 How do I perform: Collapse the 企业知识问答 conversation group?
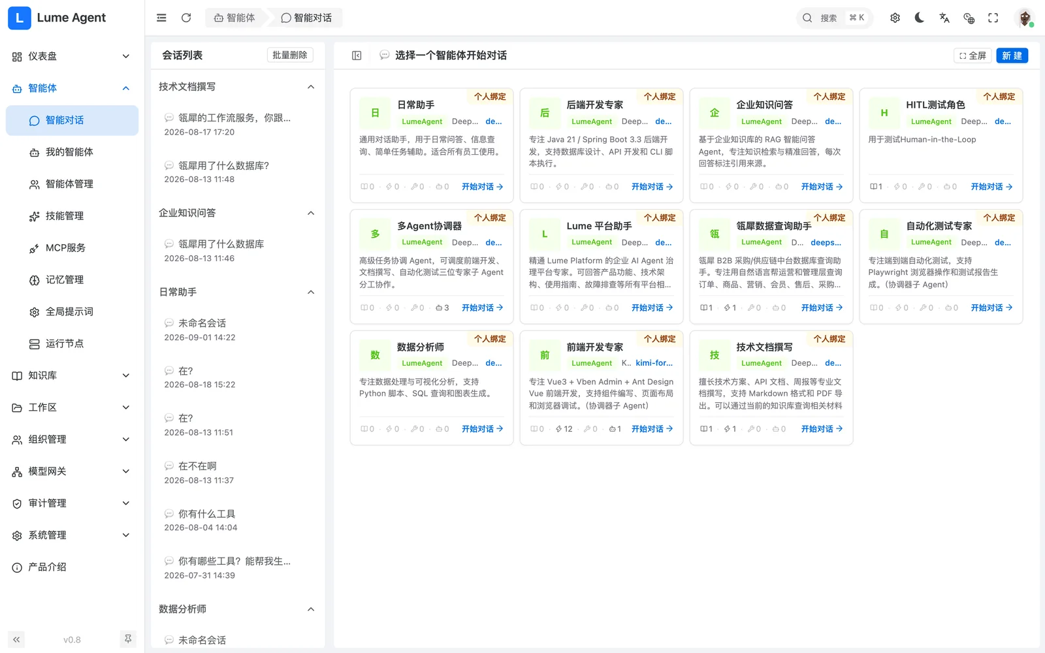click(x=311, y=213)
